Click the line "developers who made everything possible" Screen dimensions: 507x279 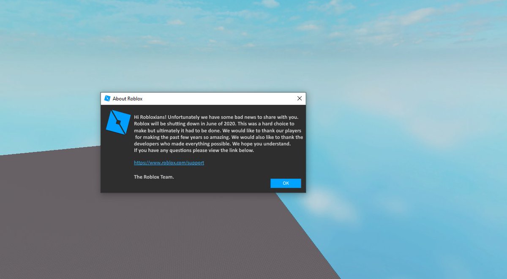213,144
